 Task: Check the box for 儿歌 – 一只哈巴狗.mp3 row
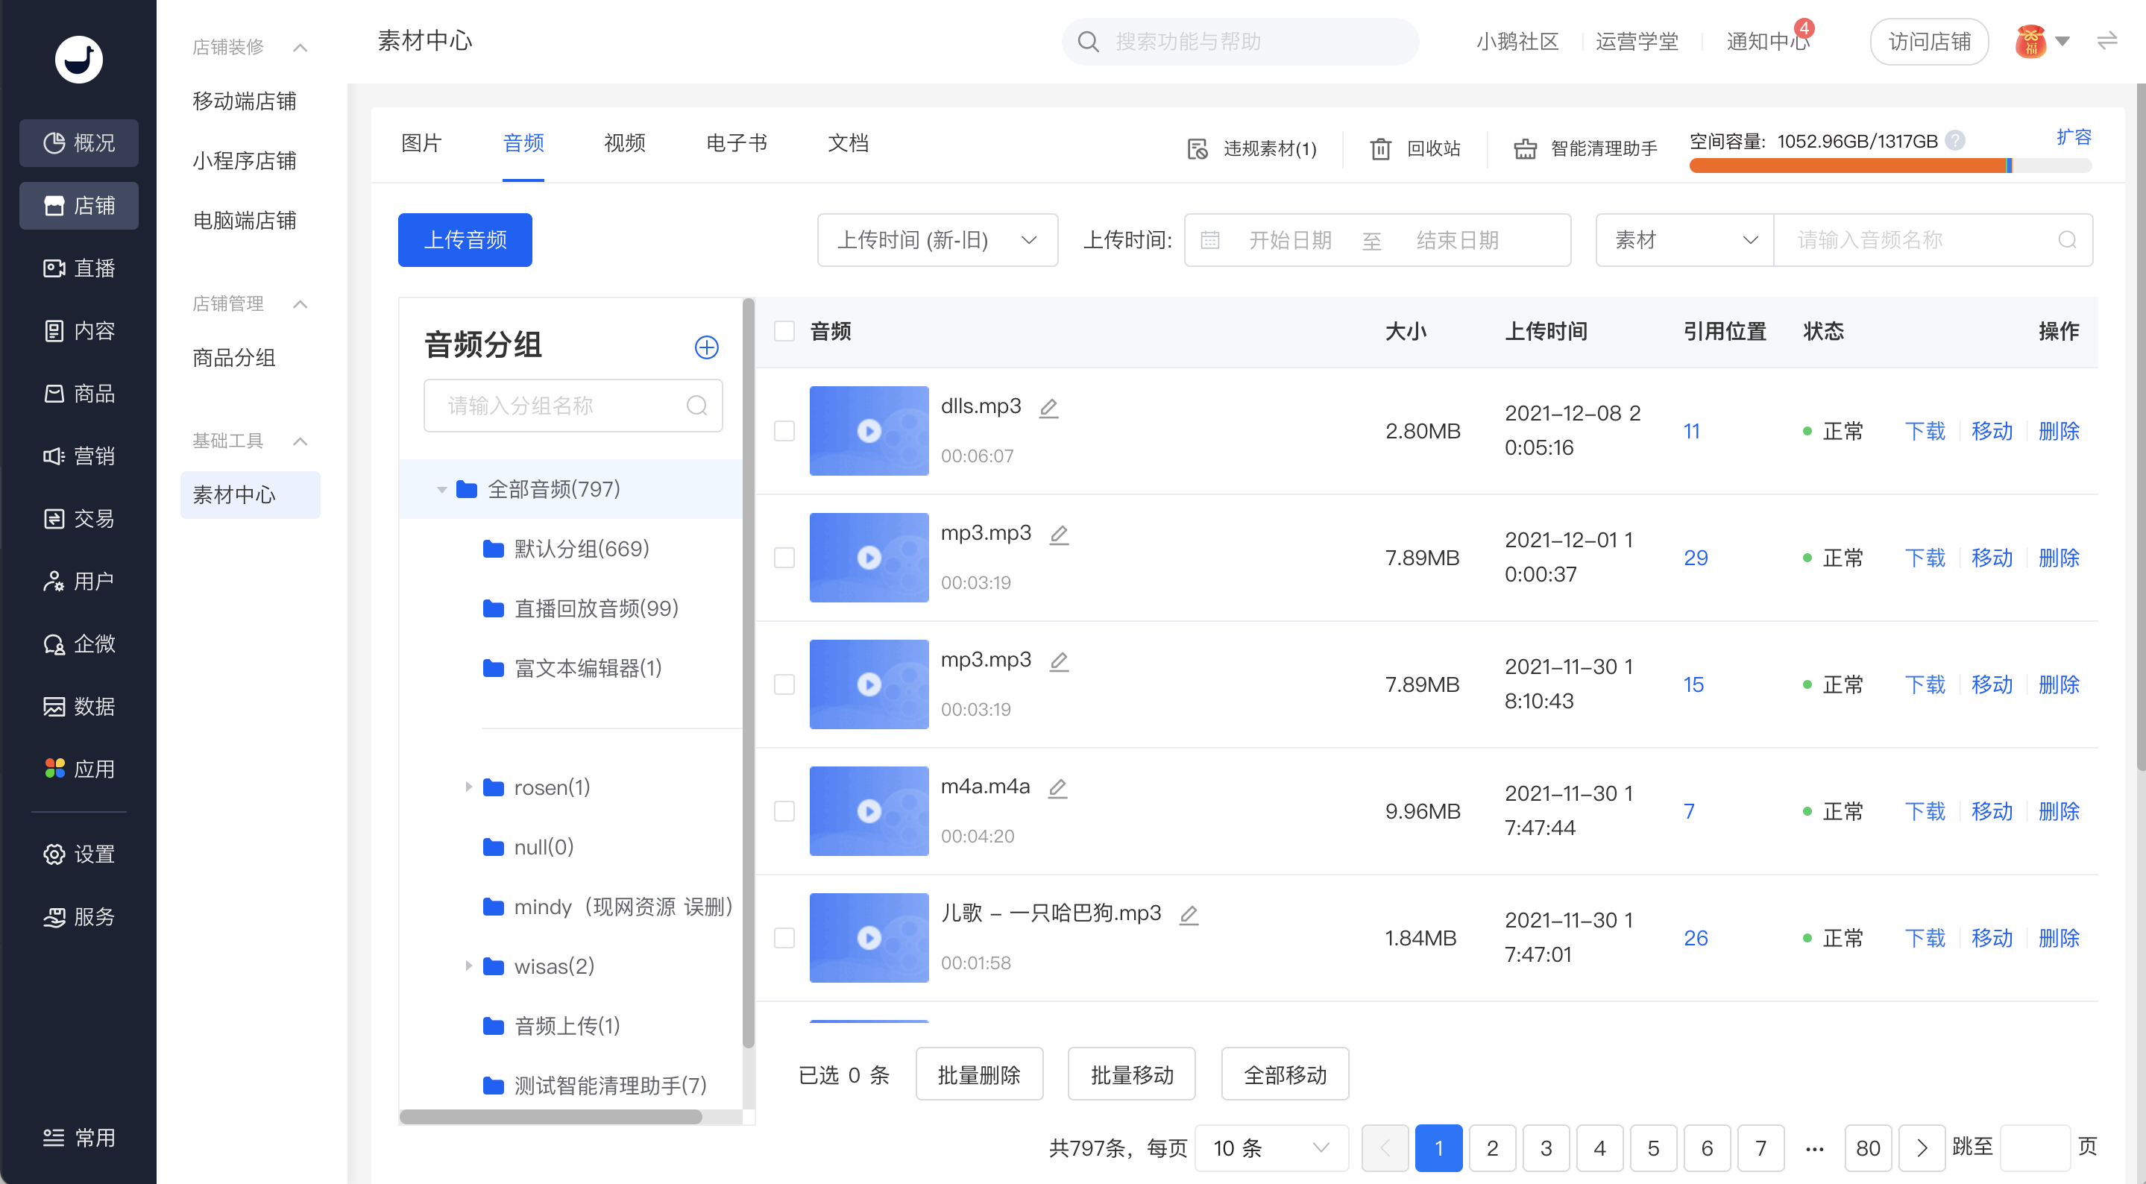pos(784,937)
